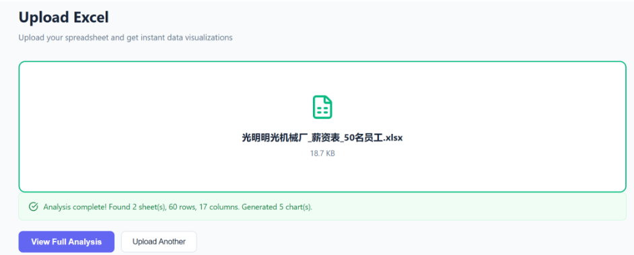634x255 pixels.
Task: Open the View Full Analysis page
Action: 67,242
